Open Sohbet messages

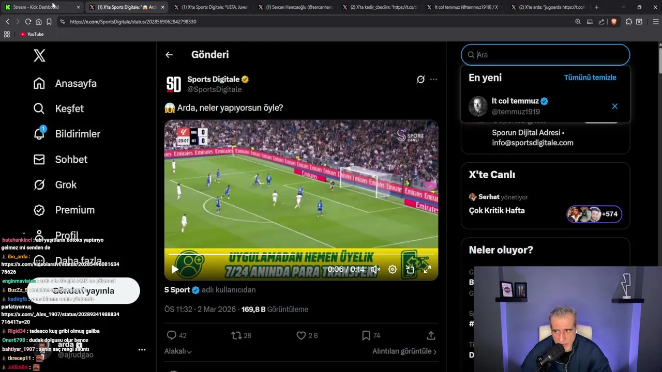[61, 159]
